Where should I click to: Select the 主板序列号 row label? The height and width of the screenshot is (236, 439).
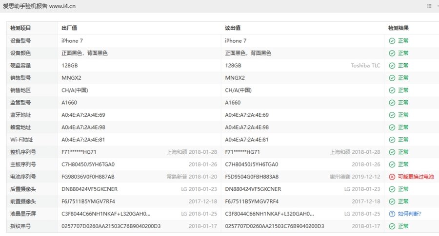pos(23,164)
